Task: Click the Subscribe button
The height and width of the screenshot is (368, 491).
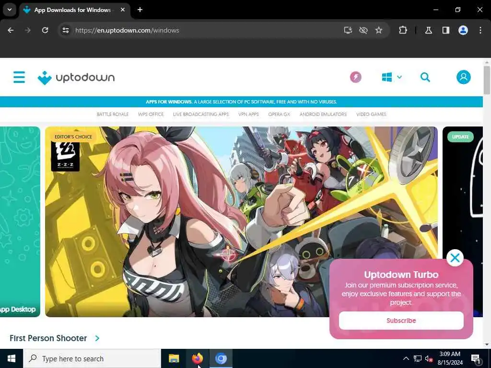Action: click(401, 321)
